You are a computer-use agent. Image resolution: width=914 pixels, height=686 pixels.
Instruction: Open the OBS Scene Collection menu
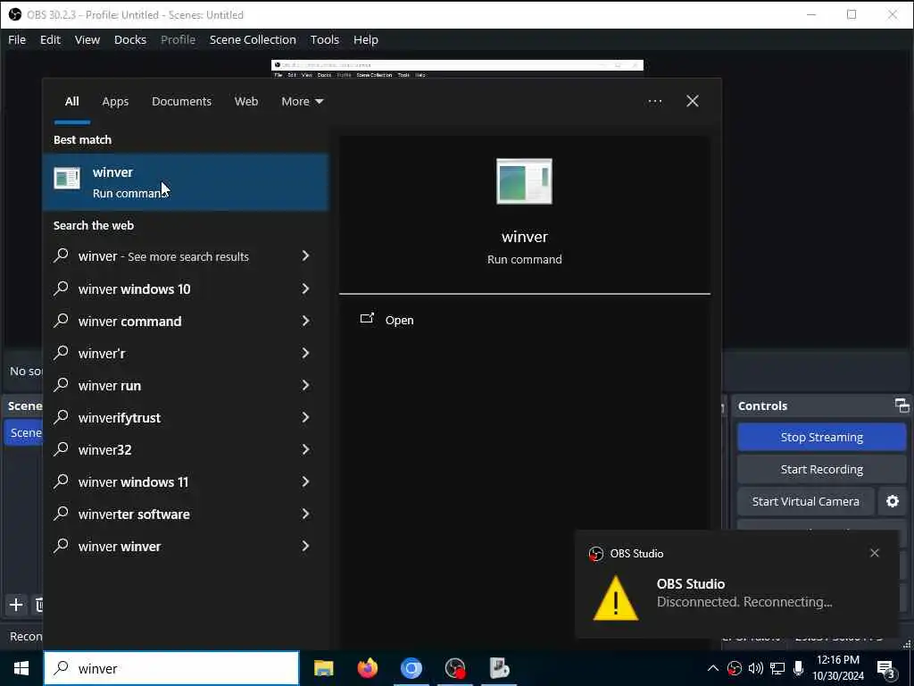tap(253, 39)
